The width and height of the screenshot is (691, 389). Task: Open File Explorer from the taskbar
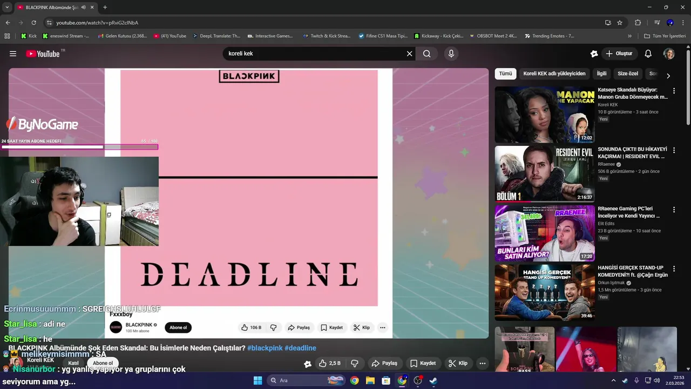point(370,380)
